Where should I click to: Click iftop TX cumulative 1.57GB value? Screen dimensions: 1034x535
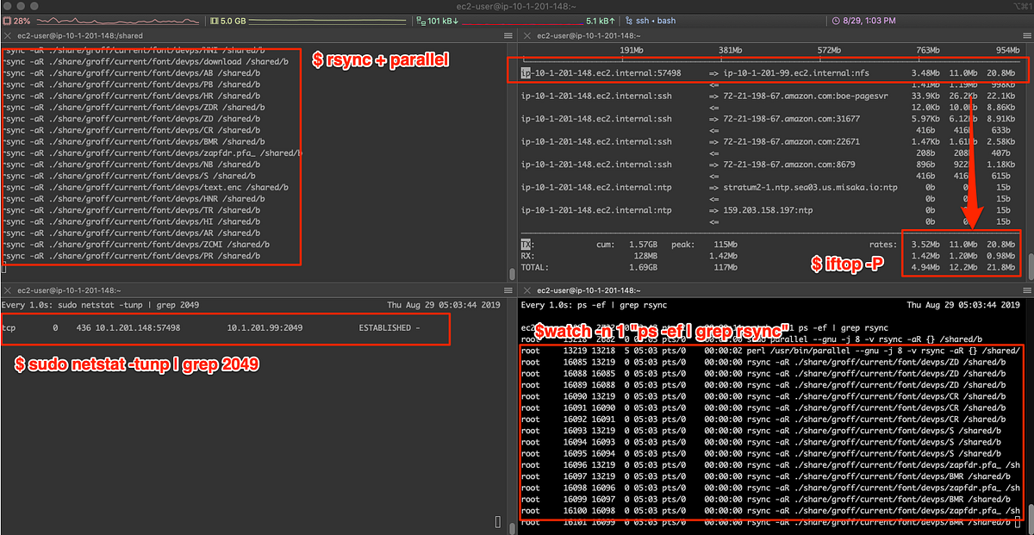643,245
